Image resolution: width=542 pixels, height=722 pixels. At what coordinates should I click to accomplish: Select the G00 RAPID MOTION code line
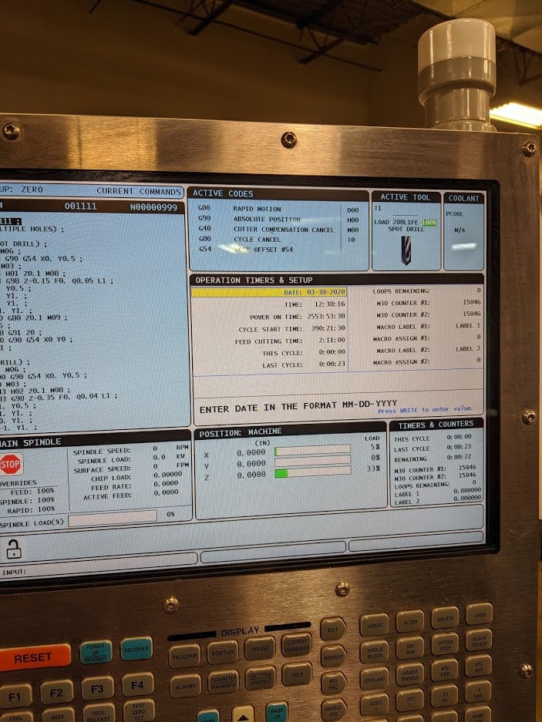(239, 209)
